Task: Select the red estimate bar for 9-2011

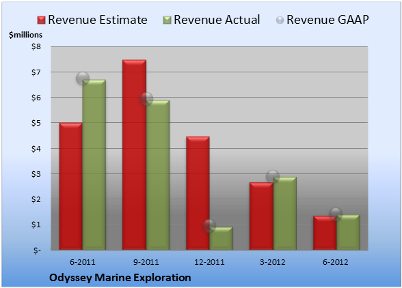Action: click(134, 155)
